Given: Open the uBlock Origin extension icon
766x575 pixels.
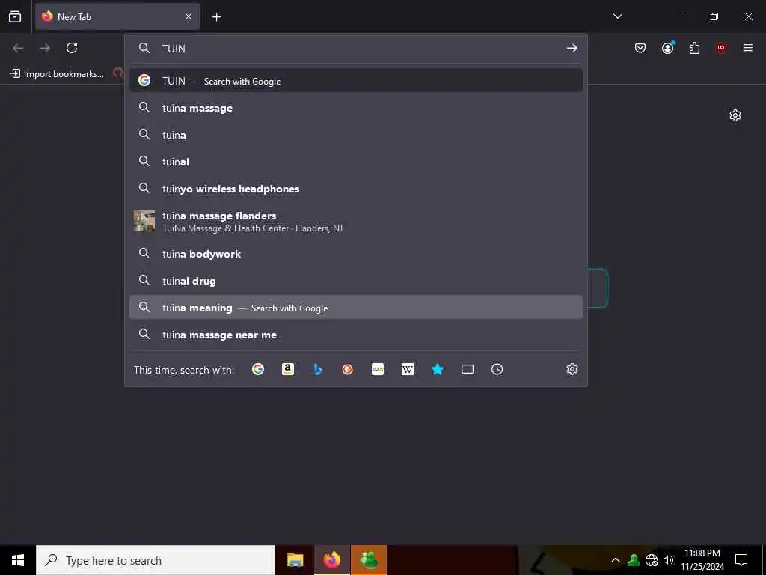Looking at the screenshot, I should (721, 48).
